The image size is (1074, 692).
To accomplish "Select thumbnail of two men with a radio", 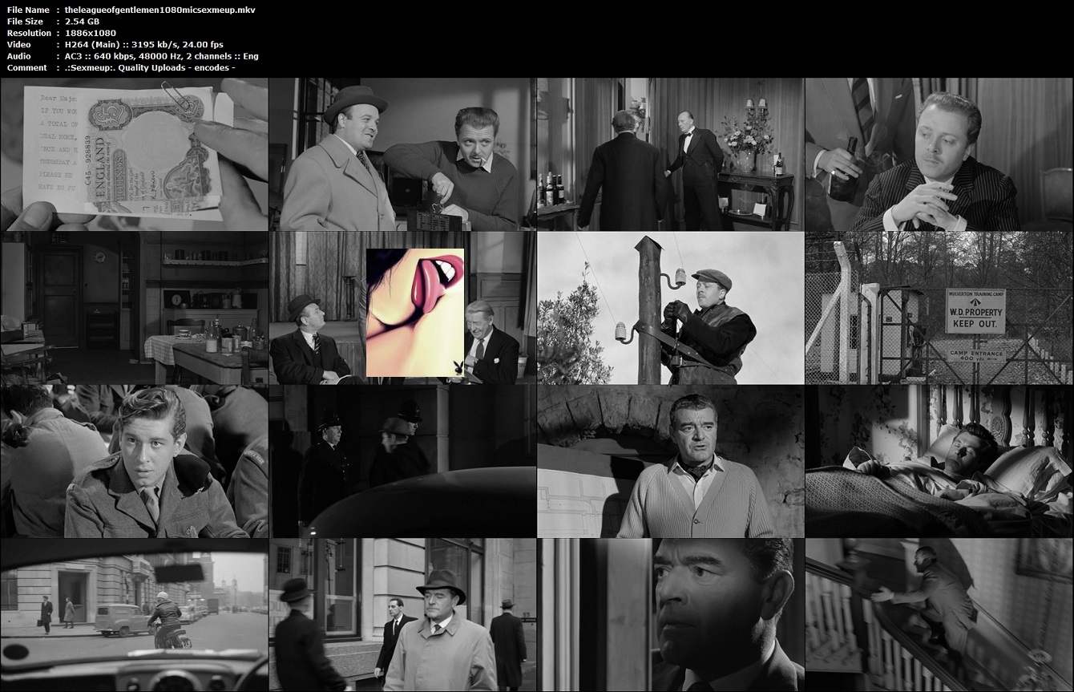I will (402, 154).
